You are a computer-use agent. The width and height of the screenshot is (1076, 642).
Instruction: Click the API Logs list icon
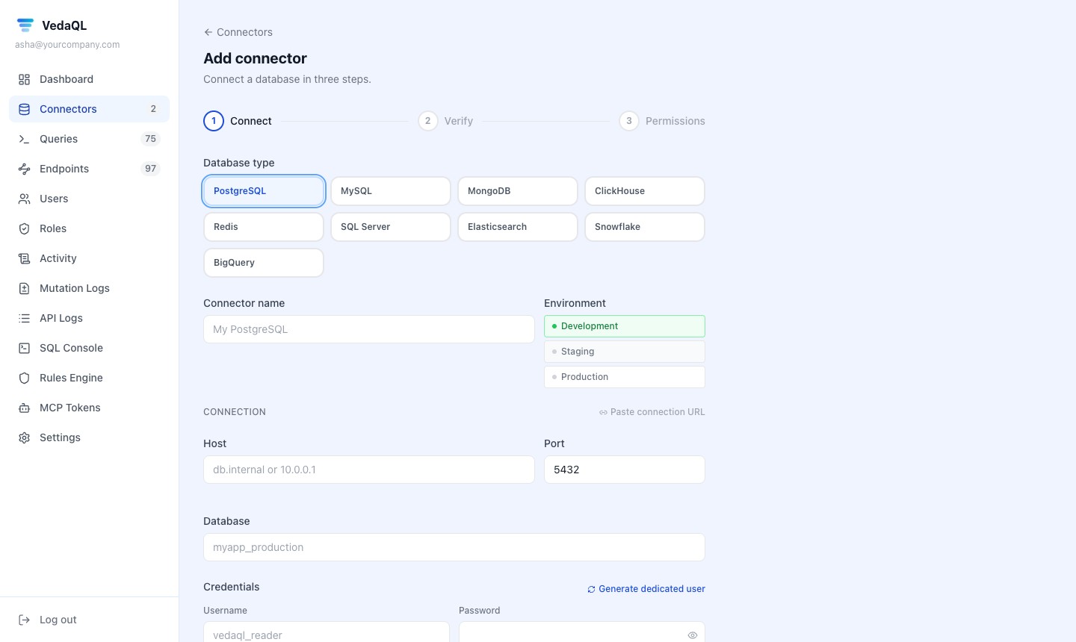click(24, 318)
